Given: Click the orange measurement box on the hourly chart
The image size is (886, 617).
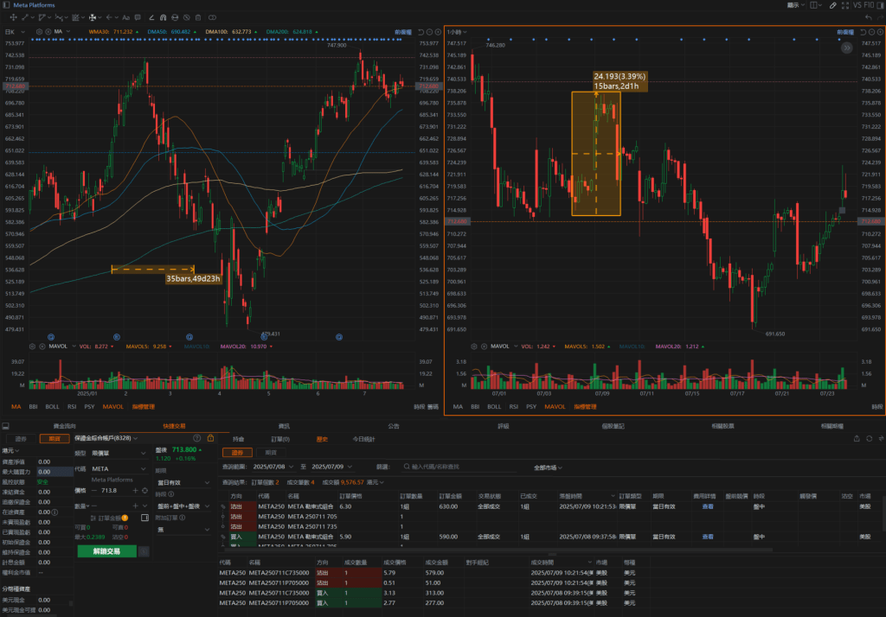Looking at the screenshot, I should 596,154.
